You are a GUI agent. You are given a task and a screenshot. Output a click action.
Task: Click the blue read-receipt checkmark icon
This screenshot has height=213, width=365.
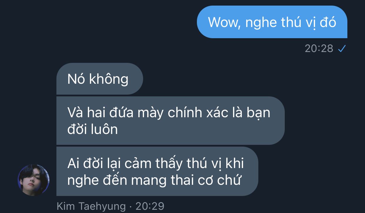(341, 48)
